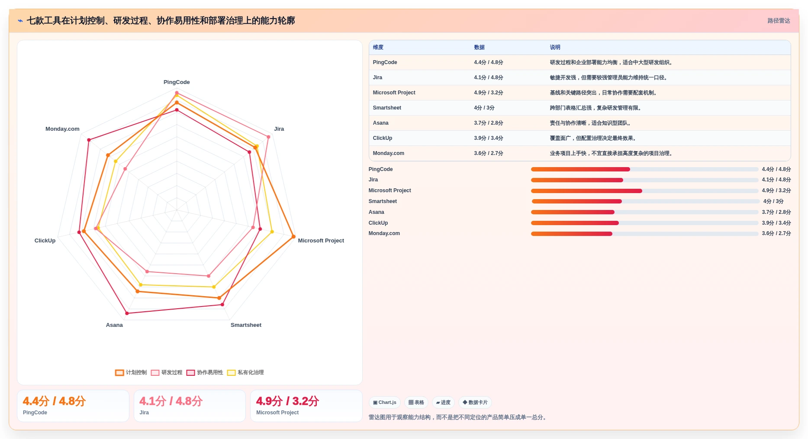Click the Asana description 责任与协作清晰 cell
Screen dimensions: 808x439
591,123
